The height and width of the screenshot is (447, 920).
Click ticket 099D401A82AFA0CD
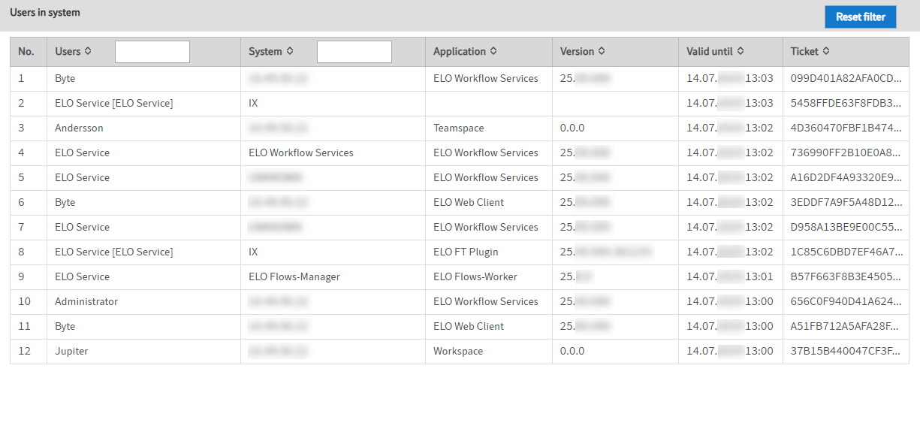point(846,78)
